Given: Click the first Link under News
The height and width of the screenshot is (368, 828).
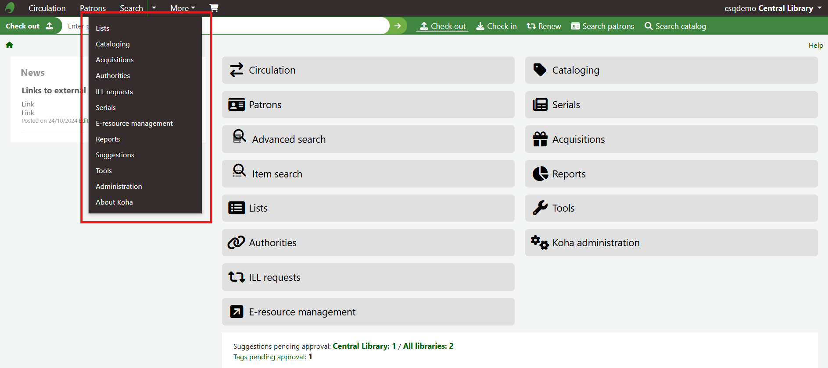Looking at the screenshot, I should 28,104.
